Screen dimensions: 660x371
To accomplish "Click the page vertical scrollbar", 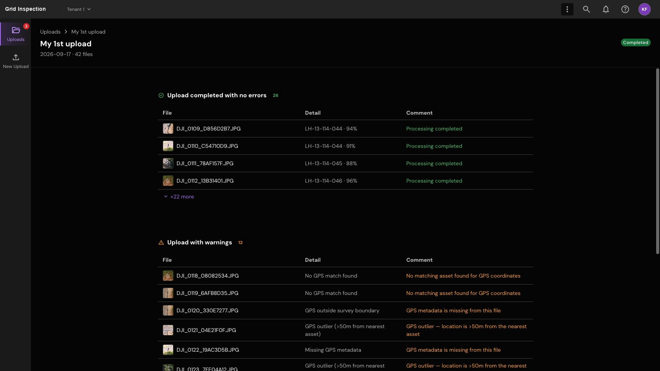I will click(657, 161).
